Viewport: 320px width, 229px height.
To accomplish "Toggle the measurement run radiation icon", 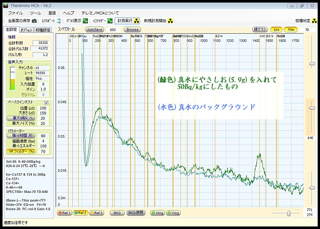I will (x=136, y=21).
